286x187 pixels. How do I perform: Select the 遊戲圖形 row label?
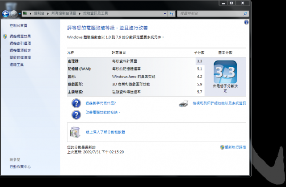tap(76, 84)
